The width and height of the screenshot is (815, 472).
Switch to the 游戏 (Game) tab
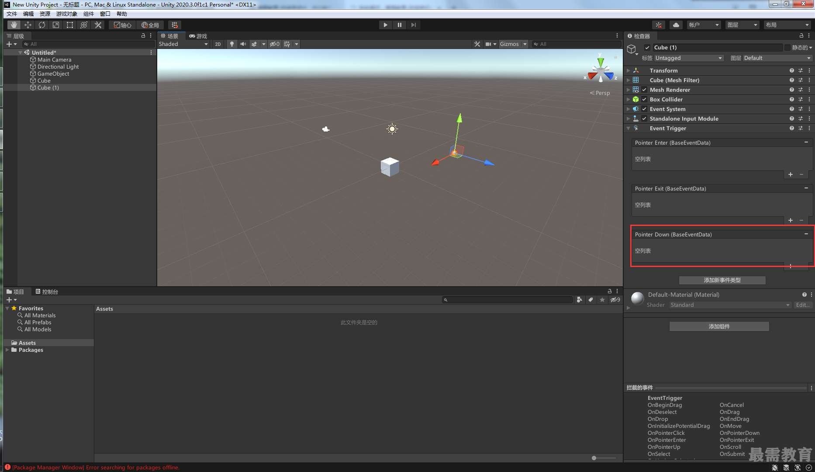coord(198,36)
